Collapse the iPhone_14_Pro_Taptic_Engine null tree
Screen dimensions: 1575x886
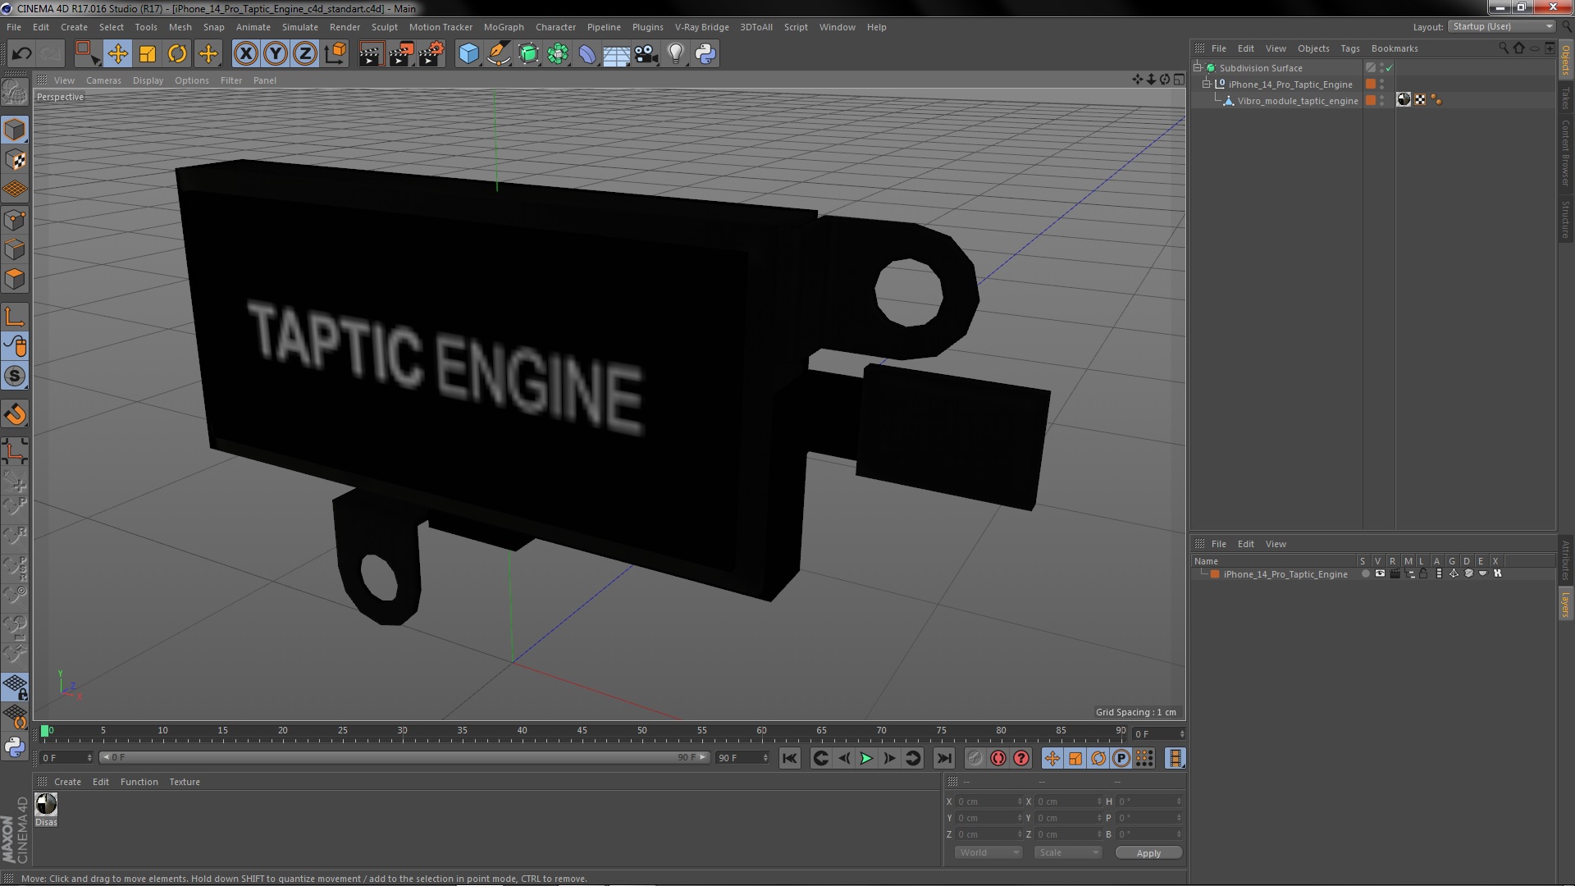coord(1207,84)
